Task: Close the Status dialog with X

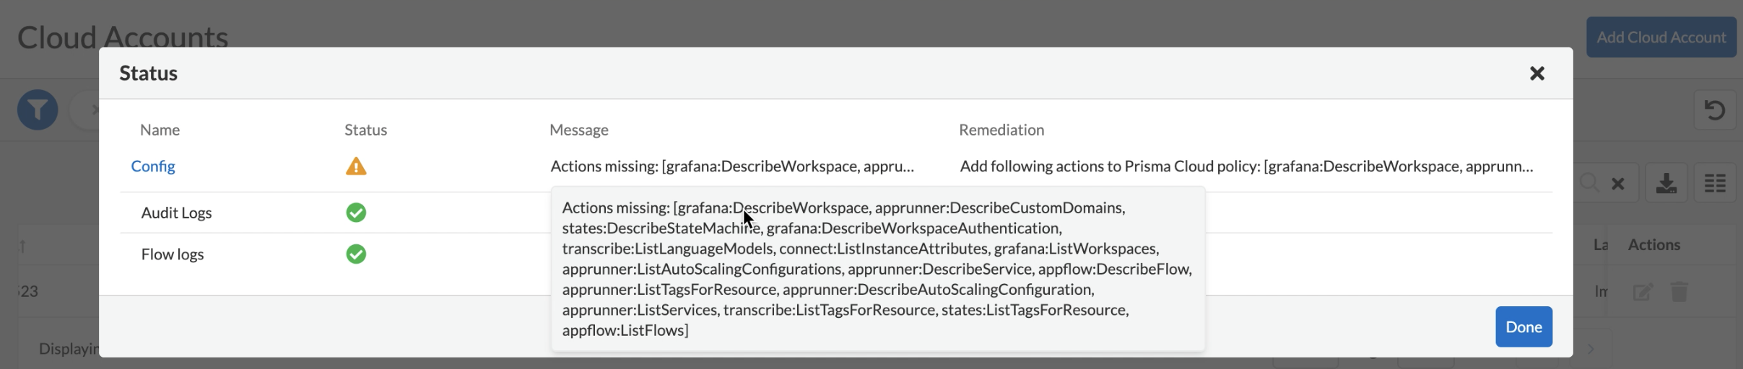Action: (1536, 74)
